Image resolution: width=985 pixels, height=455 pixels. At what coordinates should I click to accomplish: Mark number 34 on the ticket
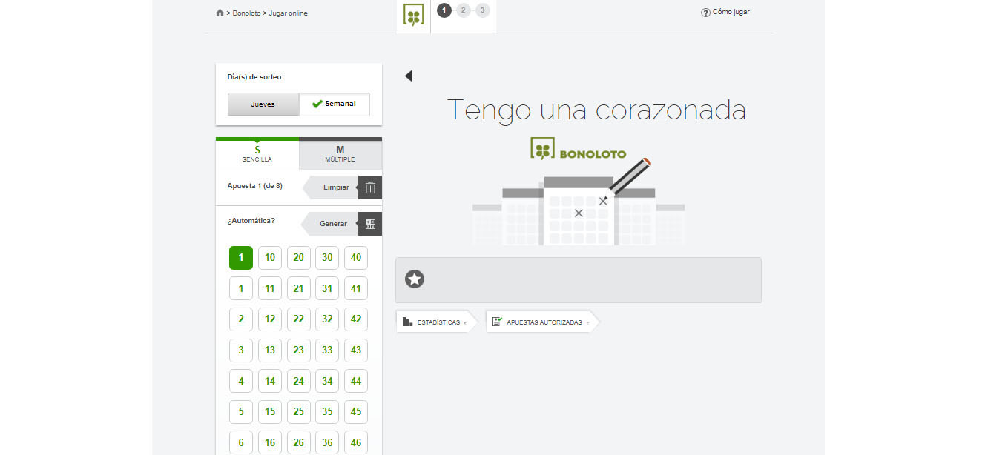pyautogui.click(x=327, y=381)
